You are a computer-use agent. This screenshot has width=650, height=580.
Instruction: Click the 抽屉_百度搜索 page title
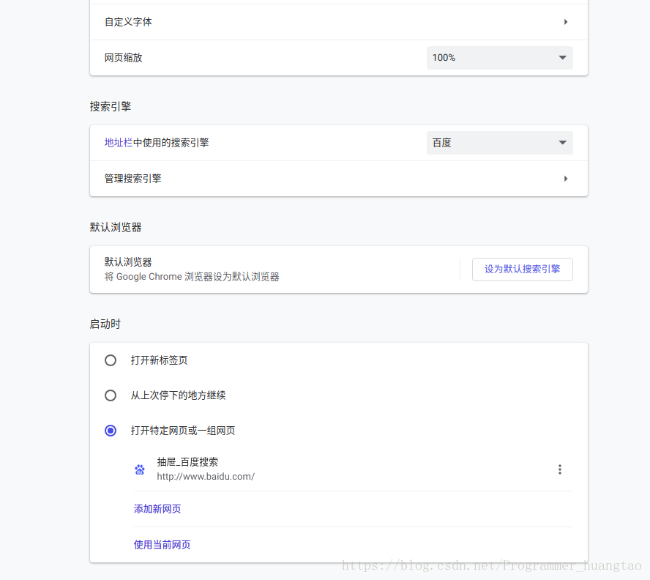tap(187, 462)
